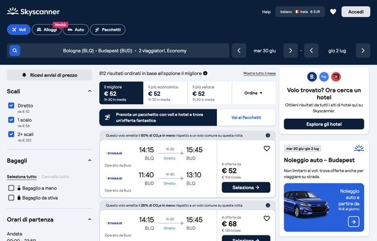Screen dimensions: 377x241
Task: Toggle the 2+ scali checkbox
Action: point(11,134)
